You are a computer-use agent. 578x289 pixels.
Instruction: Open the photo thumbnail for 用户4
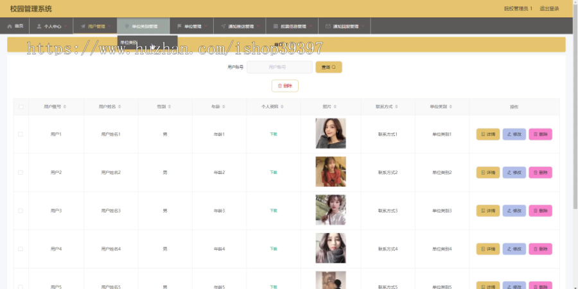point(331,248)
